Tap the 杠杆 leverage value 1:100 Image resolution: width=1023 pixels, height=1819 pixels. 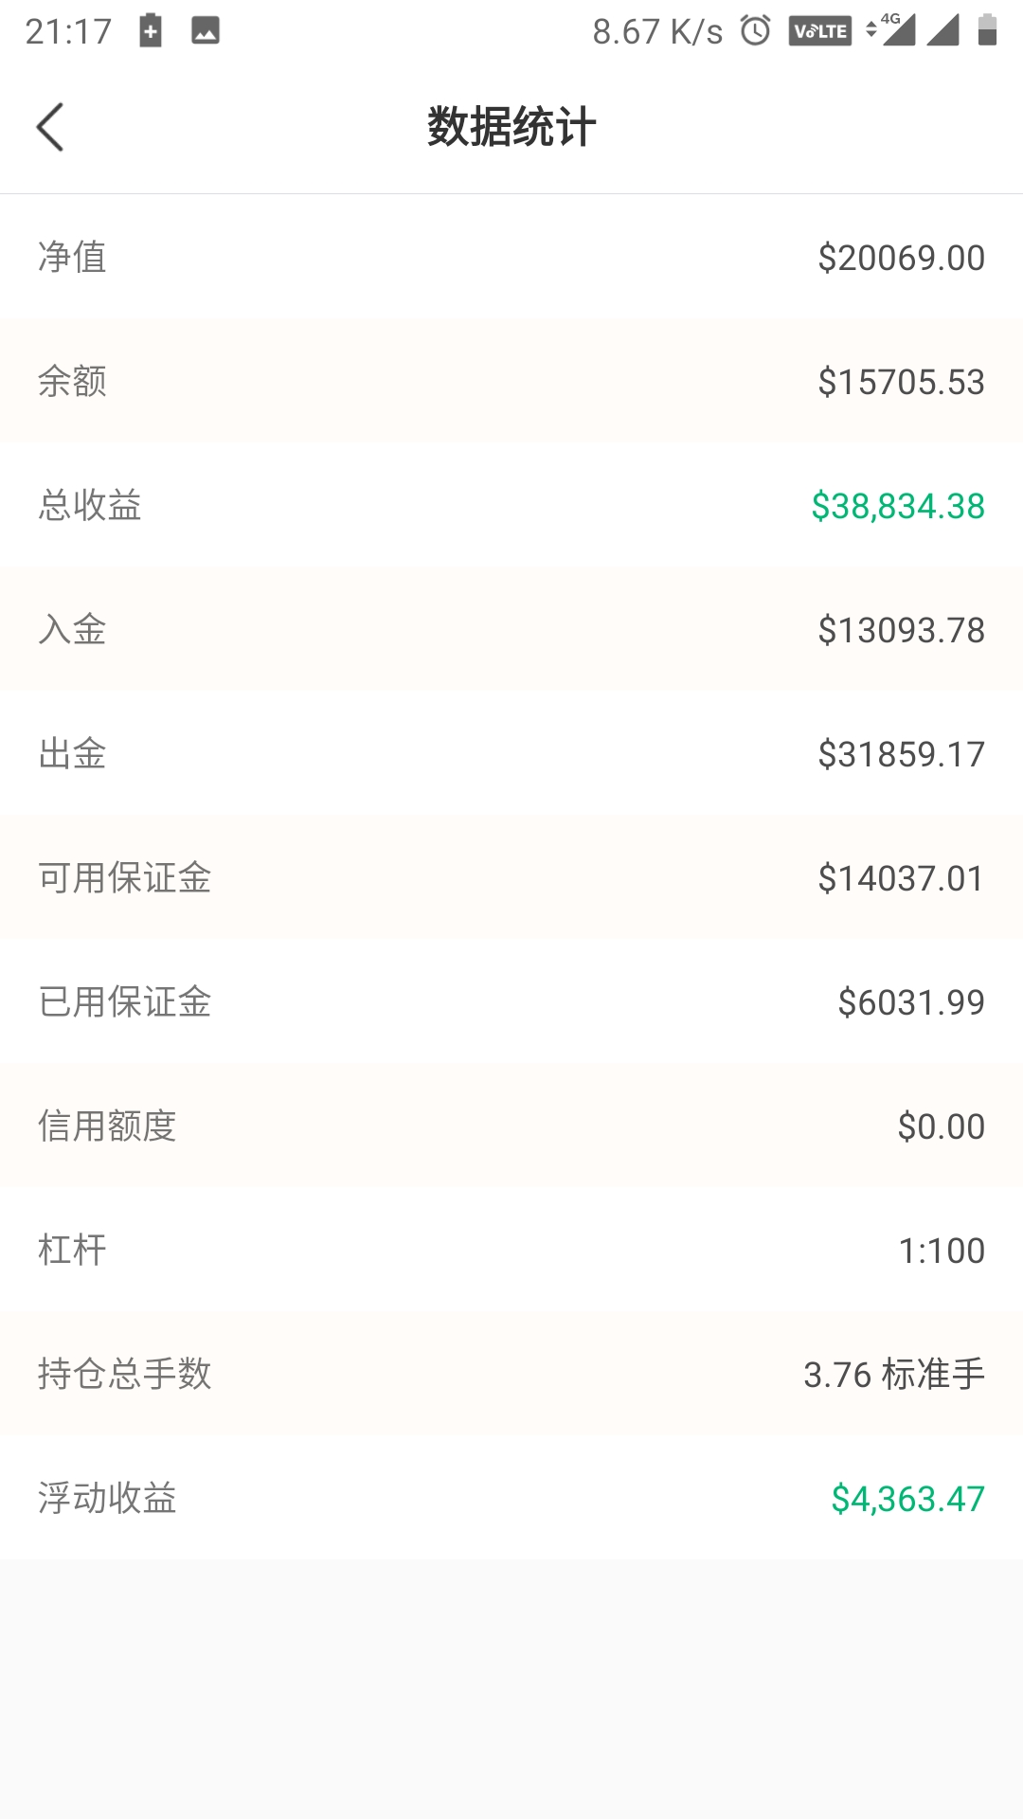(x=942, y=1251)
